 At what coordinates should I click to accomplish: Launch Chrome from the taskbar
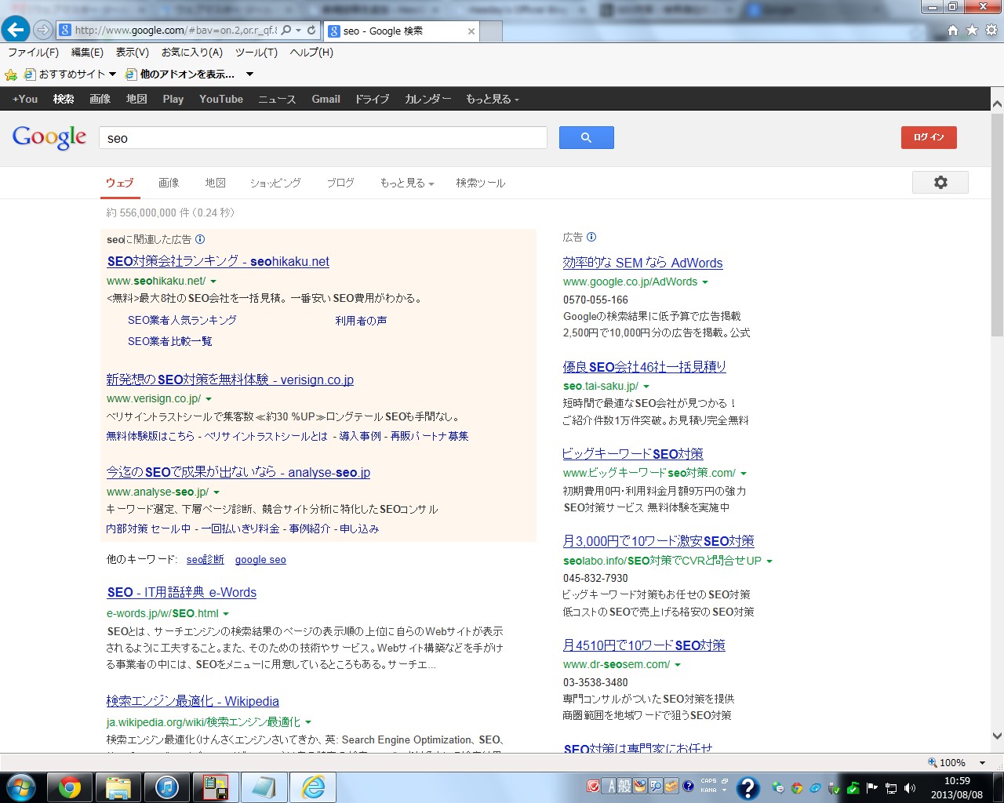pos(70,787)
